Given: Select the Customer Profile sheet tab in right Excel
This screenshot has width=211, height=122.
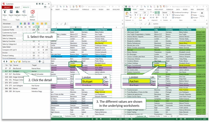Looking at the screenshot, I should click(x=155, y=116).
